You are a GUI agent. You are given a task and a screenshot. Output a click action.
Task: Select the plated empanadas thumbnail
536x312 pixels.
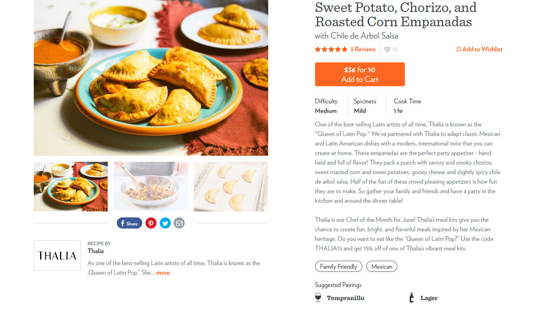tap(71, 186)
